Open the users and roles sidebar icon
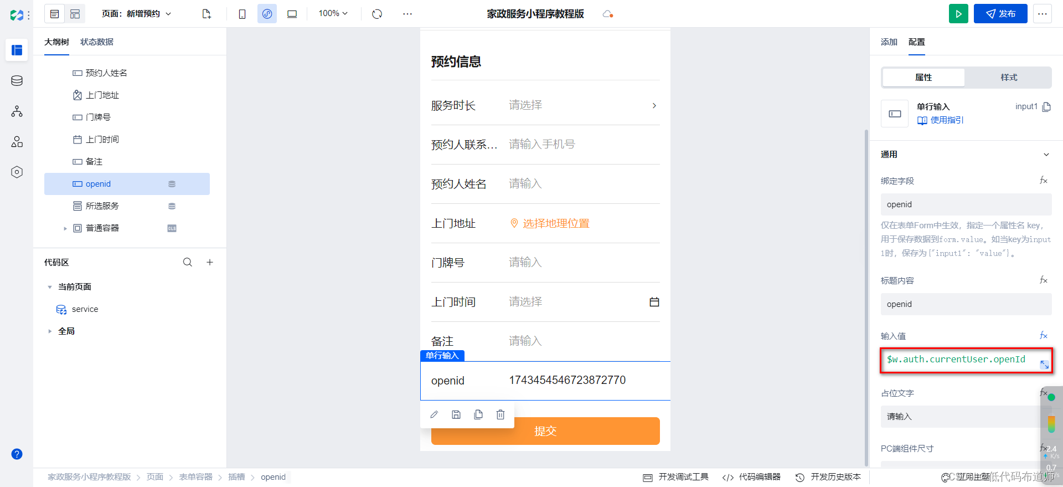 point(17,142)
